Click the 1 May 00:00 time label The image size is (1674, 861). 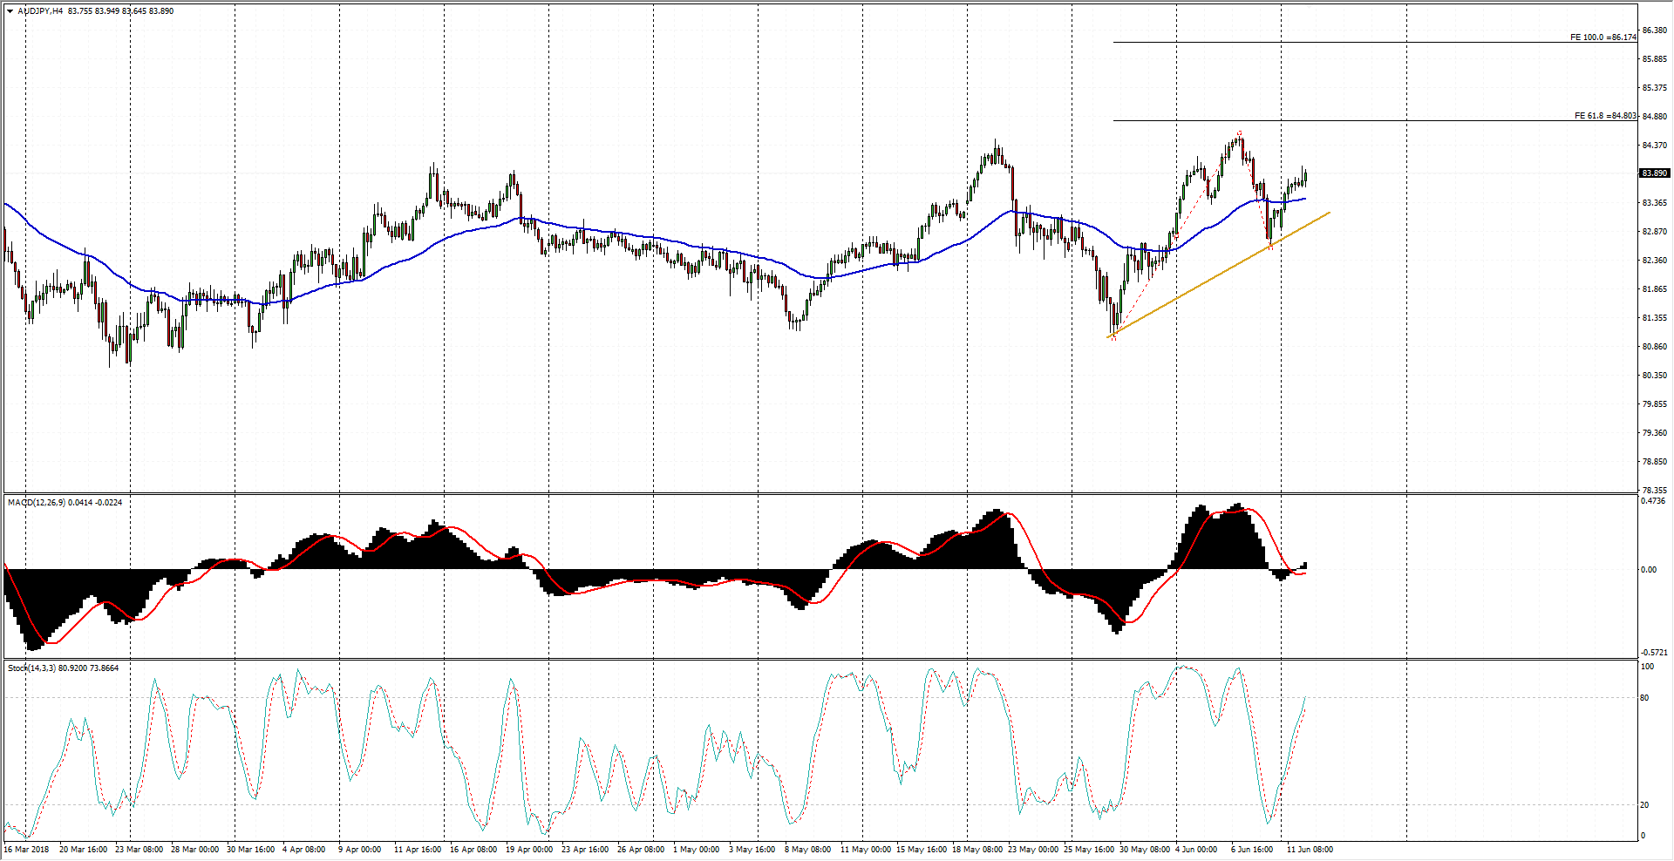point(697,850)
